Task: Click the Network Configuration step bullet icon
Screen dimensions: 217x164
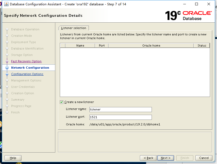Action: [x=7, y=68]
